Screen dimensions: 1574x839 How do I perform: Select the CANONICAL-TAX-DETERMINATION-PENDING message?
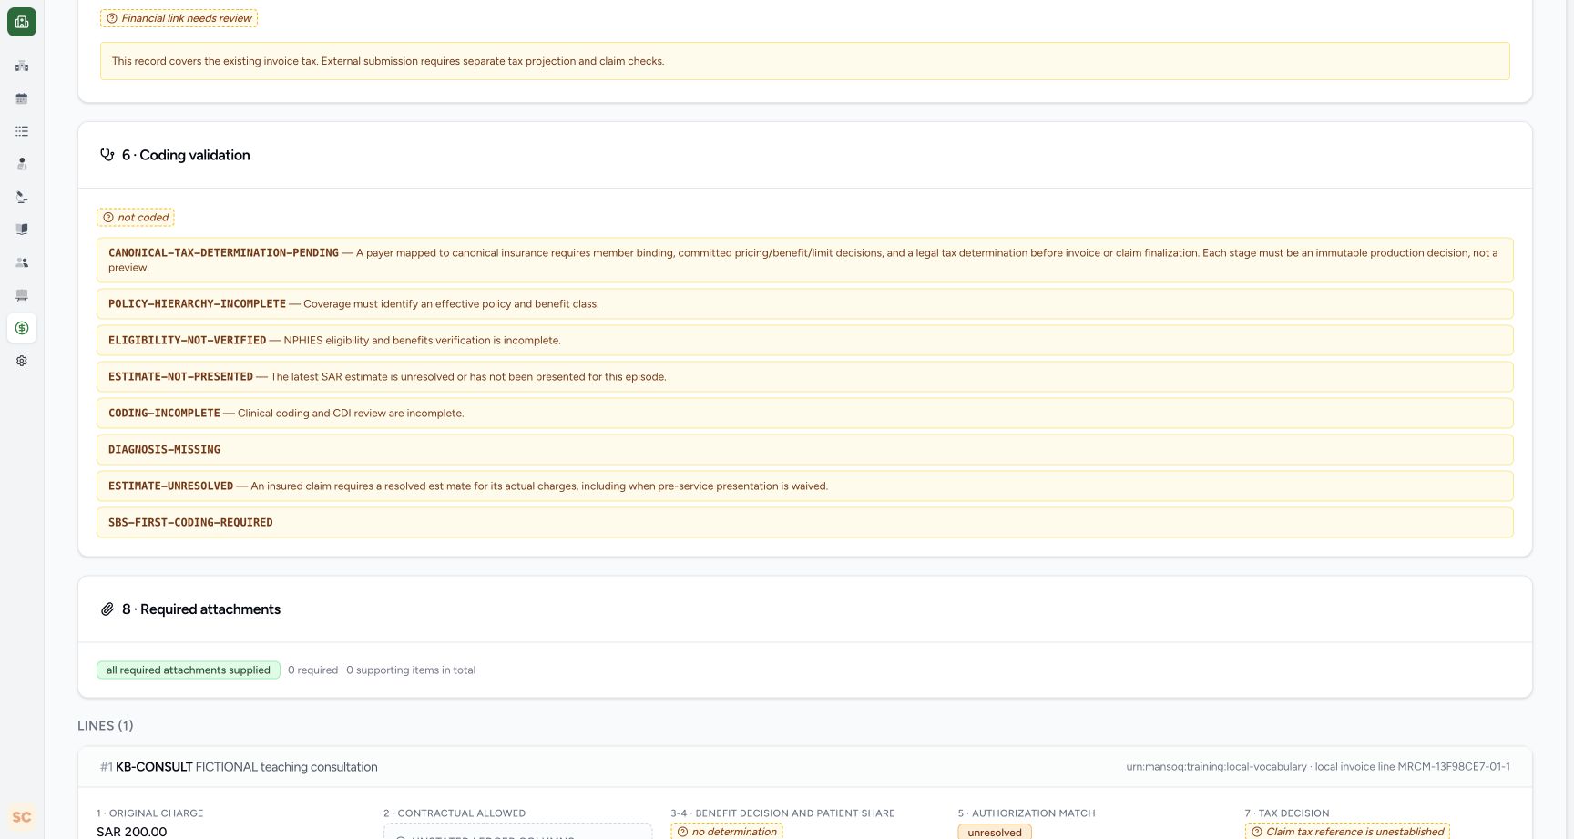805,261
